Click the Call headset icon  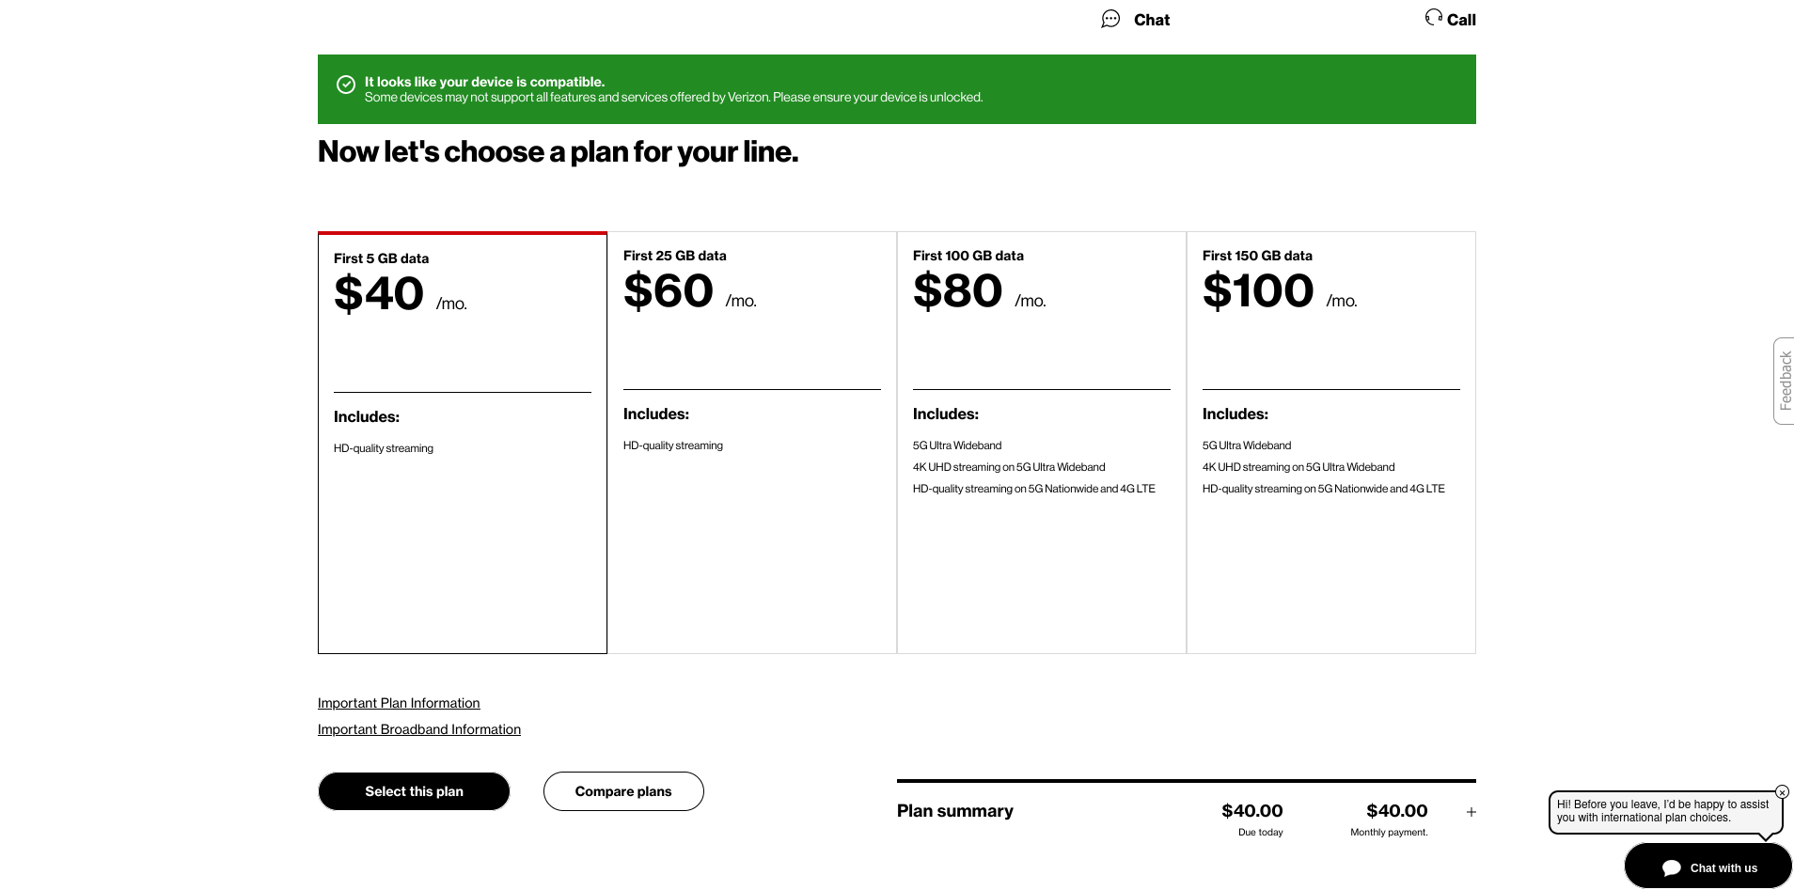coord(1433,17)
